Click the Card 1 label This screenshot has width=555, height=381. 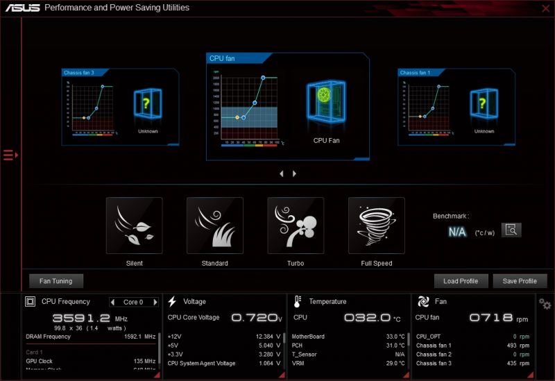[34, 352]
